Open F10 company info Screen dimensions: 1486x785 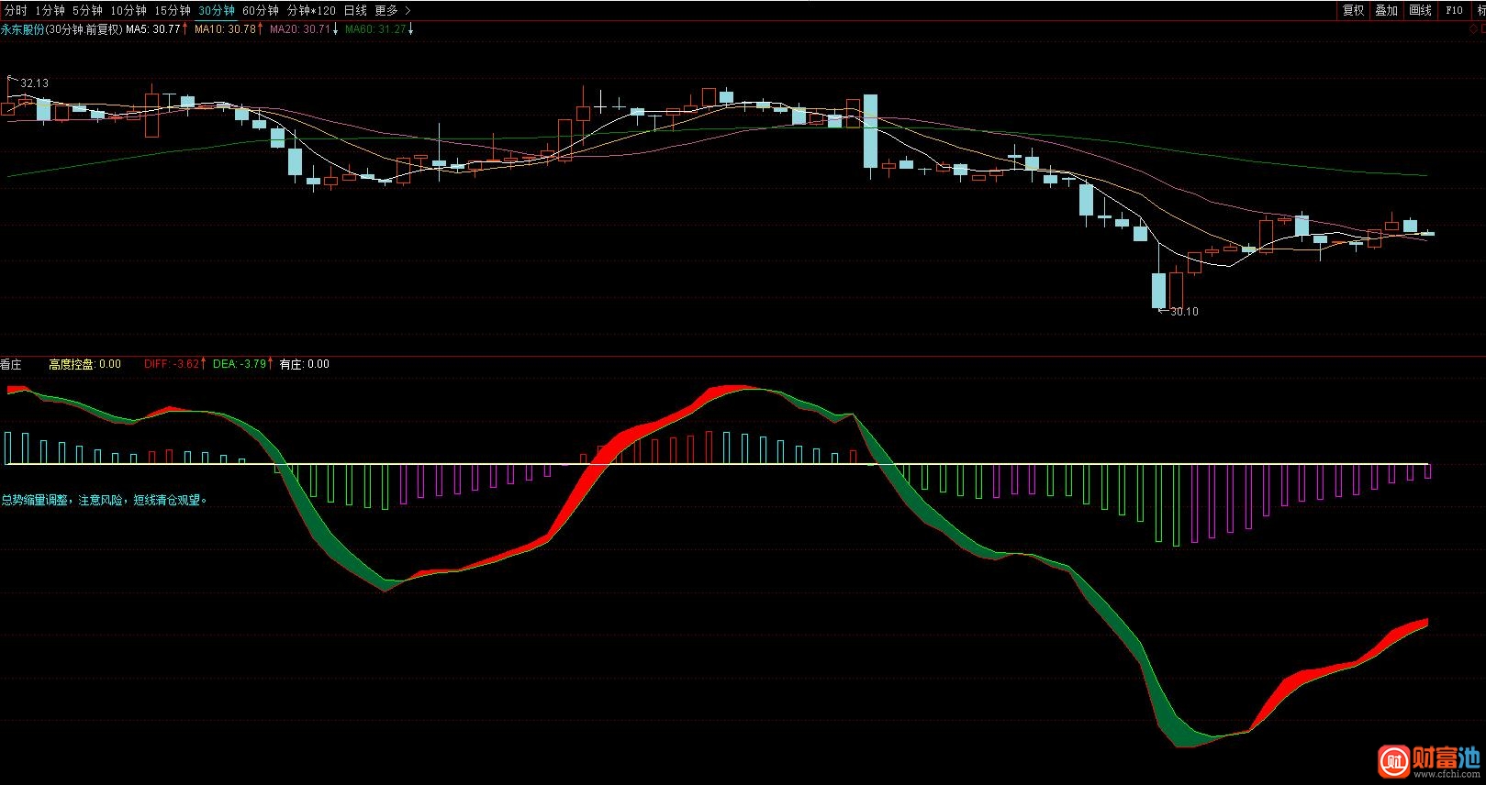tap(1454, 10)
